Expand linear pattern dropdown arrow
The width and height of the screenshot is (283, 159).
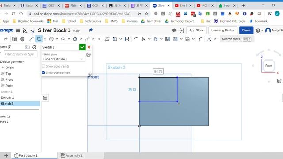[x=181, y=39]
